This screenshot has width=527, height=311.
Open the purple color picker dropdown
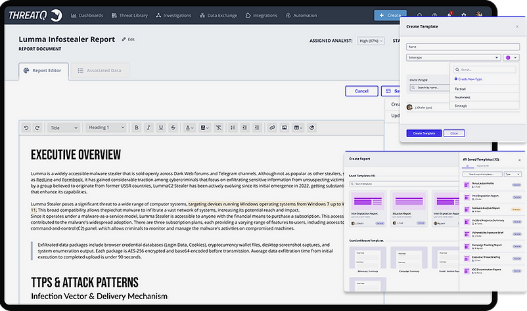[x=511, y=58]
